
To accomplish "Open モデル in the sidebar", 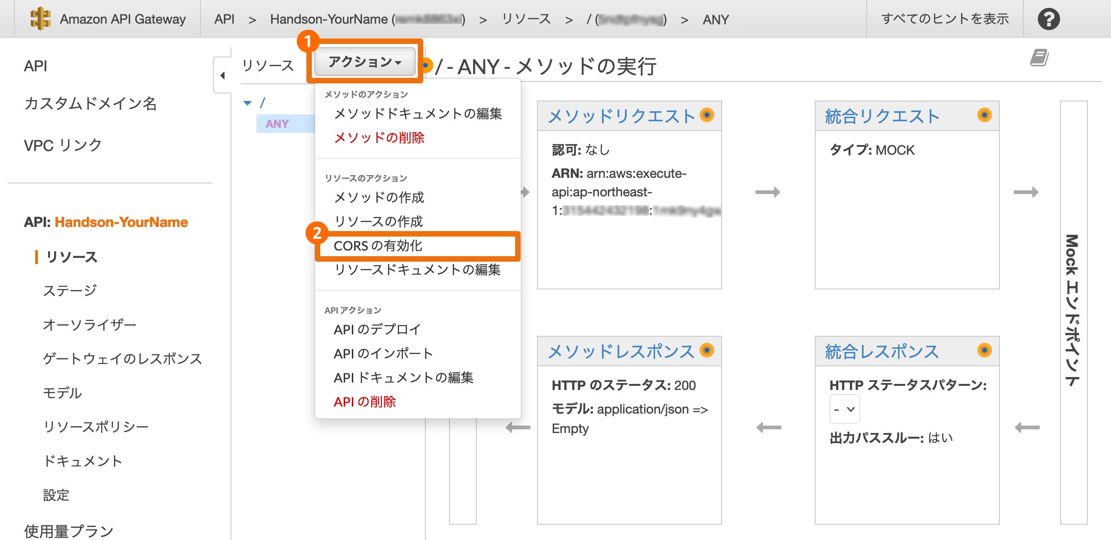I will pos(62,393).
